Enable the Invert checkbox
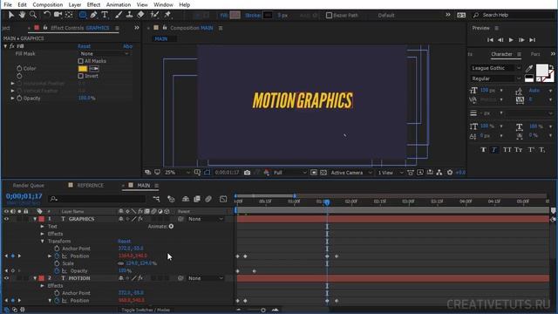The width and height of the screenshot is (558, 314). click(x=81, y=76)
